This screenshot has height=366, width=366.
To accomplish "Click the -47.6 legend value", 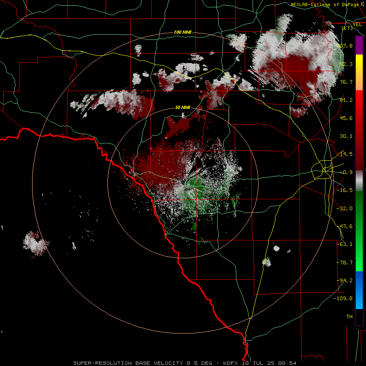I will (344, 227).
